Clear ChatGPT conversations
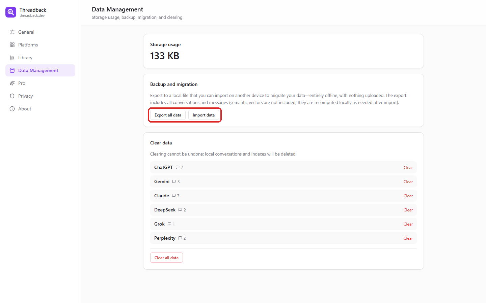 (x=408, y=167)
